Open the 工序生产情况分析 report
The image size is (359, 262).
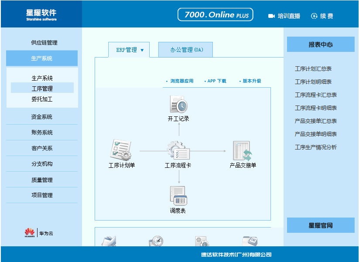(316, 147)
